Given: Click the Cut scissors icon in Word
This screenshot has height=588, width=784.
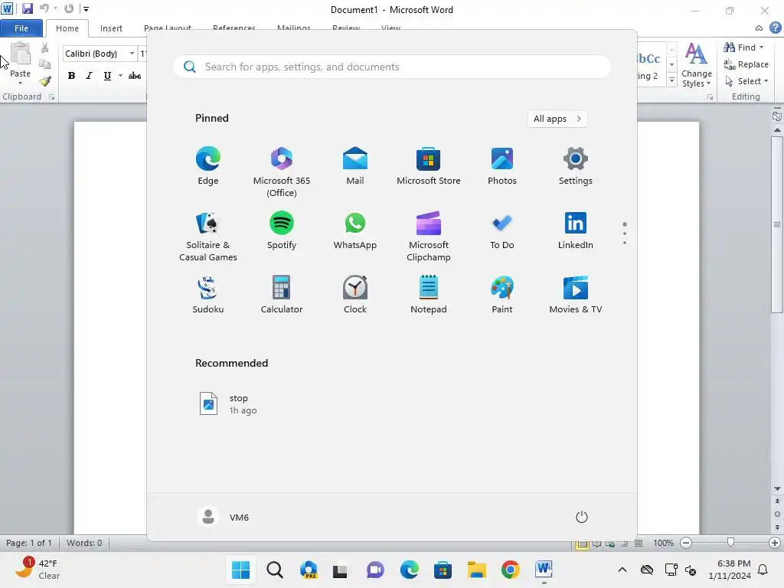Looking at the screenshot, I should click(45, 48).
